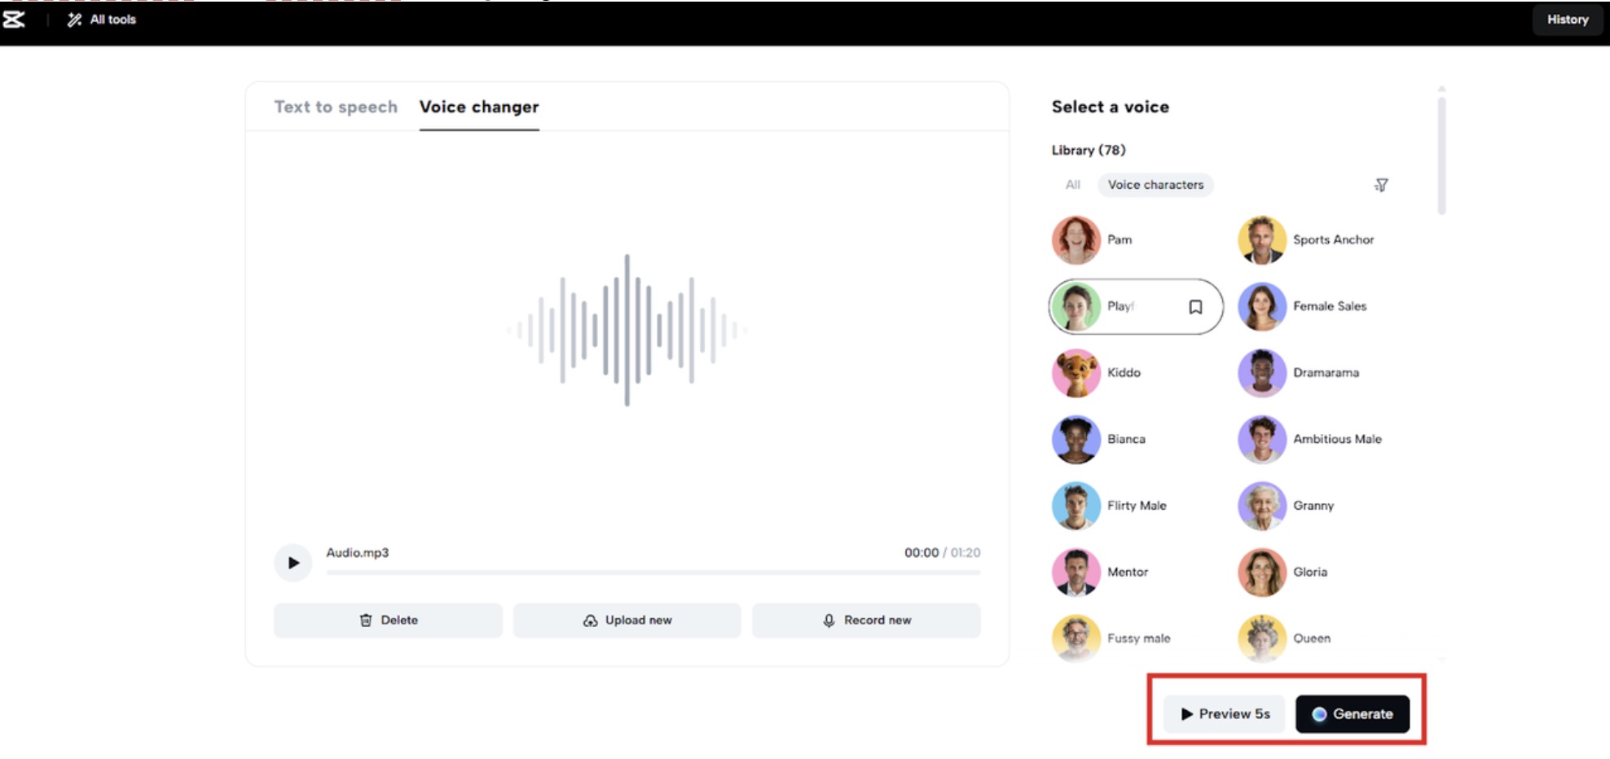1610x759 pixels.
Task: Click the CapCut logo icon
Action: (x=14, y=20)
